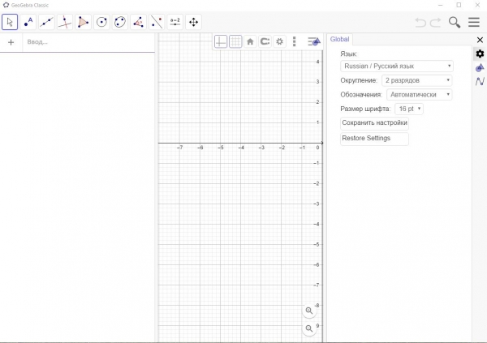The width and height of the screenshot is (487, 343).
Task: Select the Ellipse conic tool
Action: pos(120,22)
